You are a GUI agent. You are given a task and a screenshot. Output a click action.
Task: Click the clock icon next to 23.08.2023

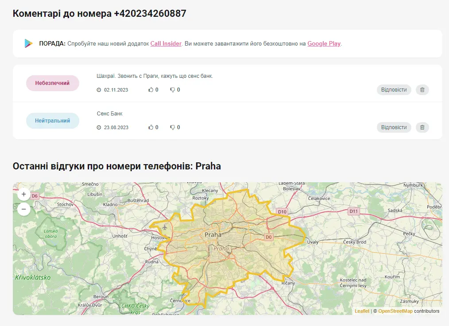coord(100,127)
